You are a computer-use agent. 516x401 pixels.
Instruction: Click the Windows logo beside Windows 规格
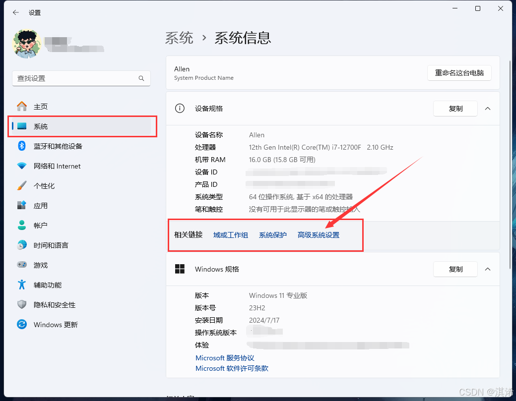point(180,269)
